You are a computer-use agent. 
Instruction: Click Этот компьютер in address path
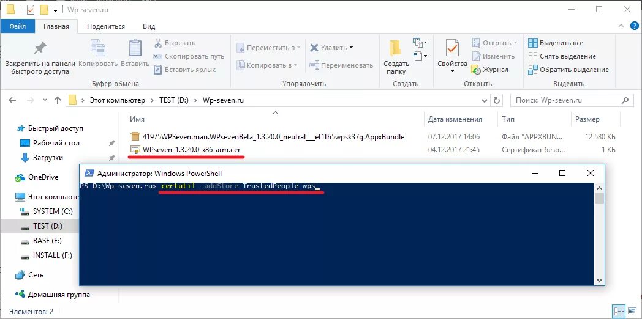[x=118, y=100]
